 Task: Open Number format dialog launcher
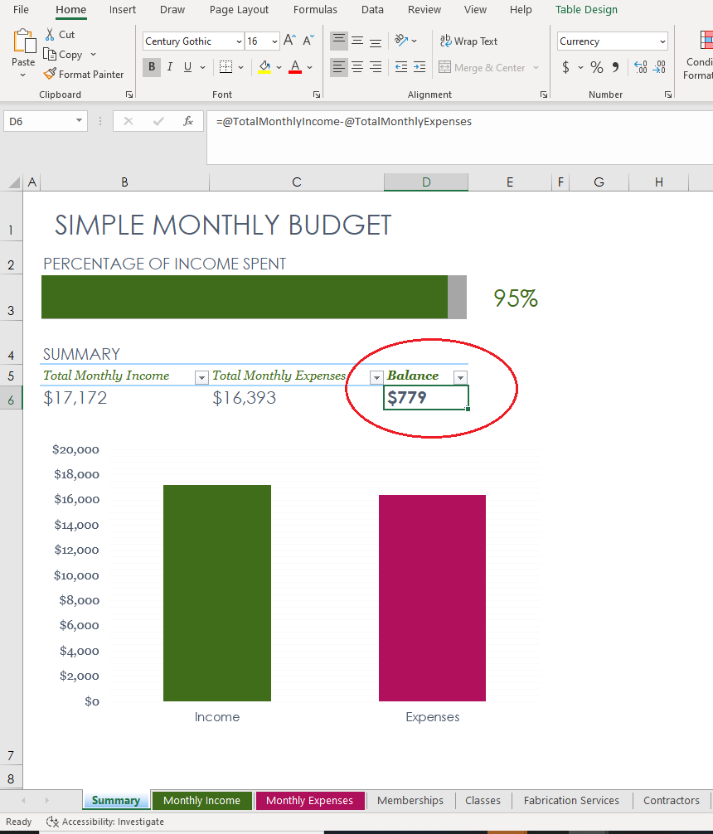667,95
